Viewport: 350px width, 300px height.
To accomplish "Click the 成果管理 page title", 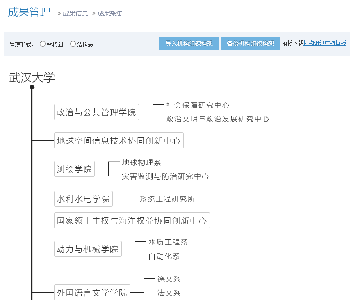I will click(29, 12).
